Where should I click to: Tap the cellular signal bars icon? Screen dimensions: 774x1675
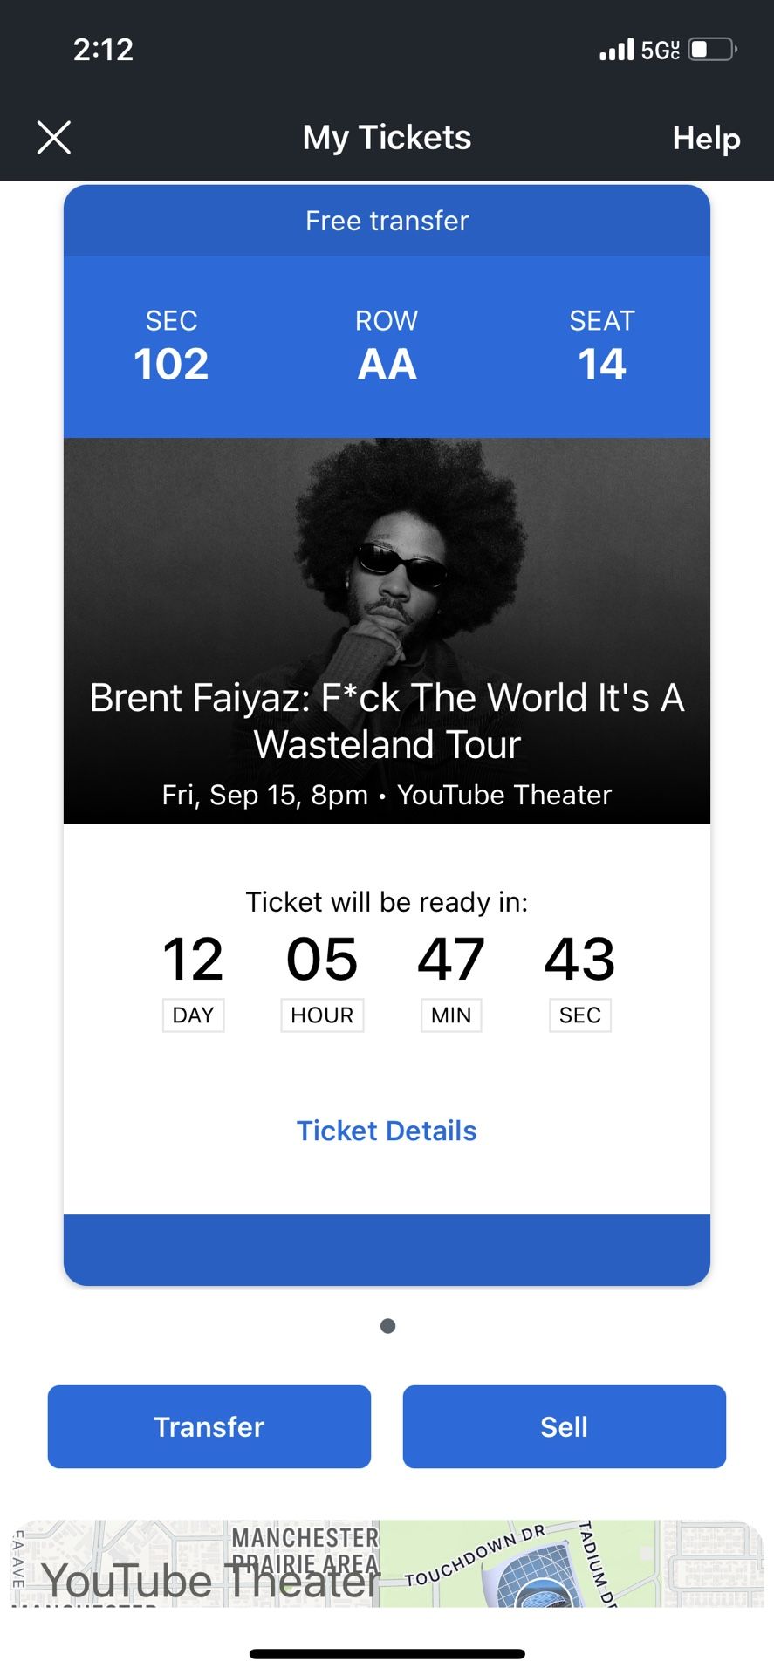[x=616, y=50]
